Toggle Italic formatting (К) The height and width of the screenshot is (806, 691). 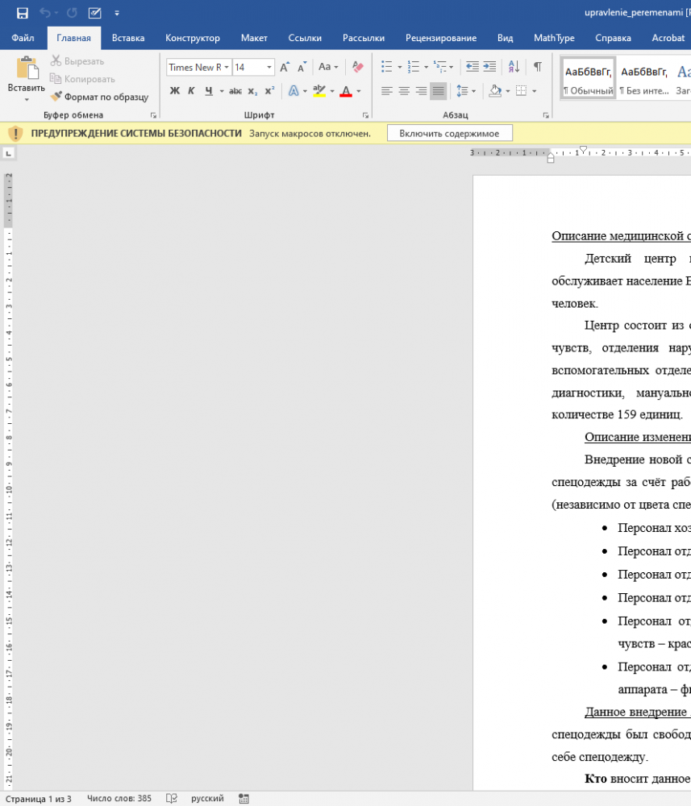point(191,91)
